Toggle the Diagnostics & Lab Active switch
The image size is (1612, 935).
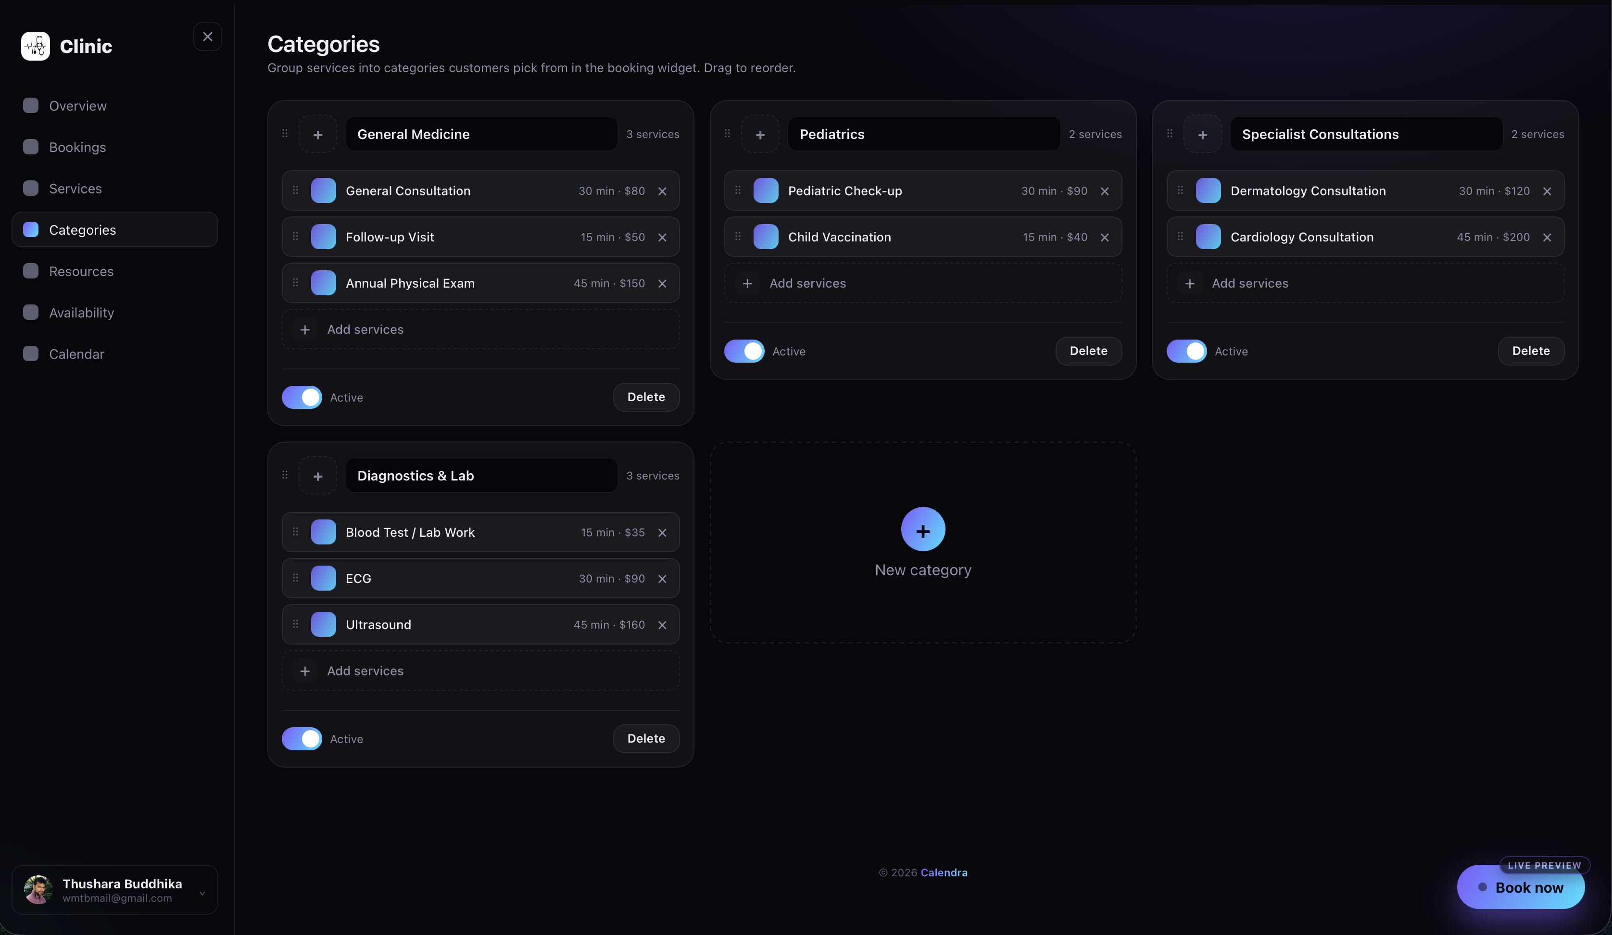pyautogui.click(x=302, y=739)
